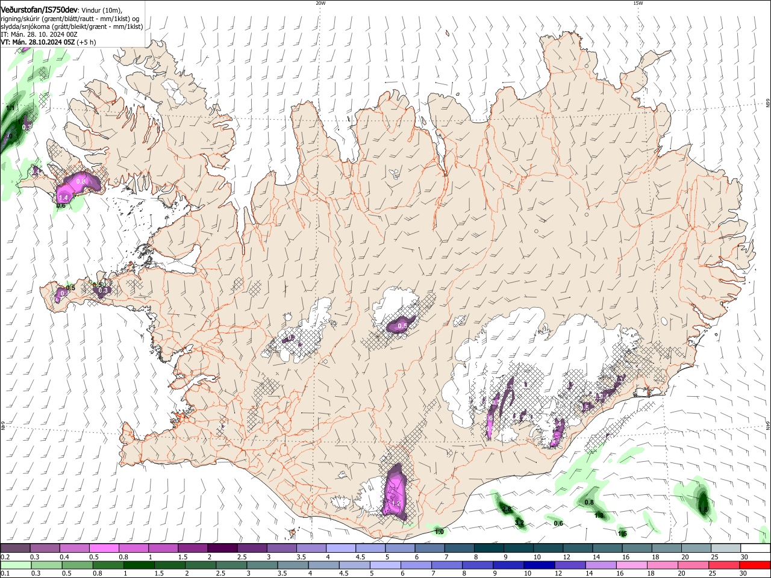Screen dimensions: 771x578
Task: Select the 'slydda/snjókoma' description line
Action: point(72,27)
